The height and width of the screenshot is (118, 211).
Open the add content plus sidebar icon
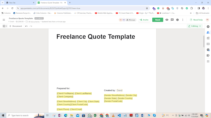click(x=208, y=26)
